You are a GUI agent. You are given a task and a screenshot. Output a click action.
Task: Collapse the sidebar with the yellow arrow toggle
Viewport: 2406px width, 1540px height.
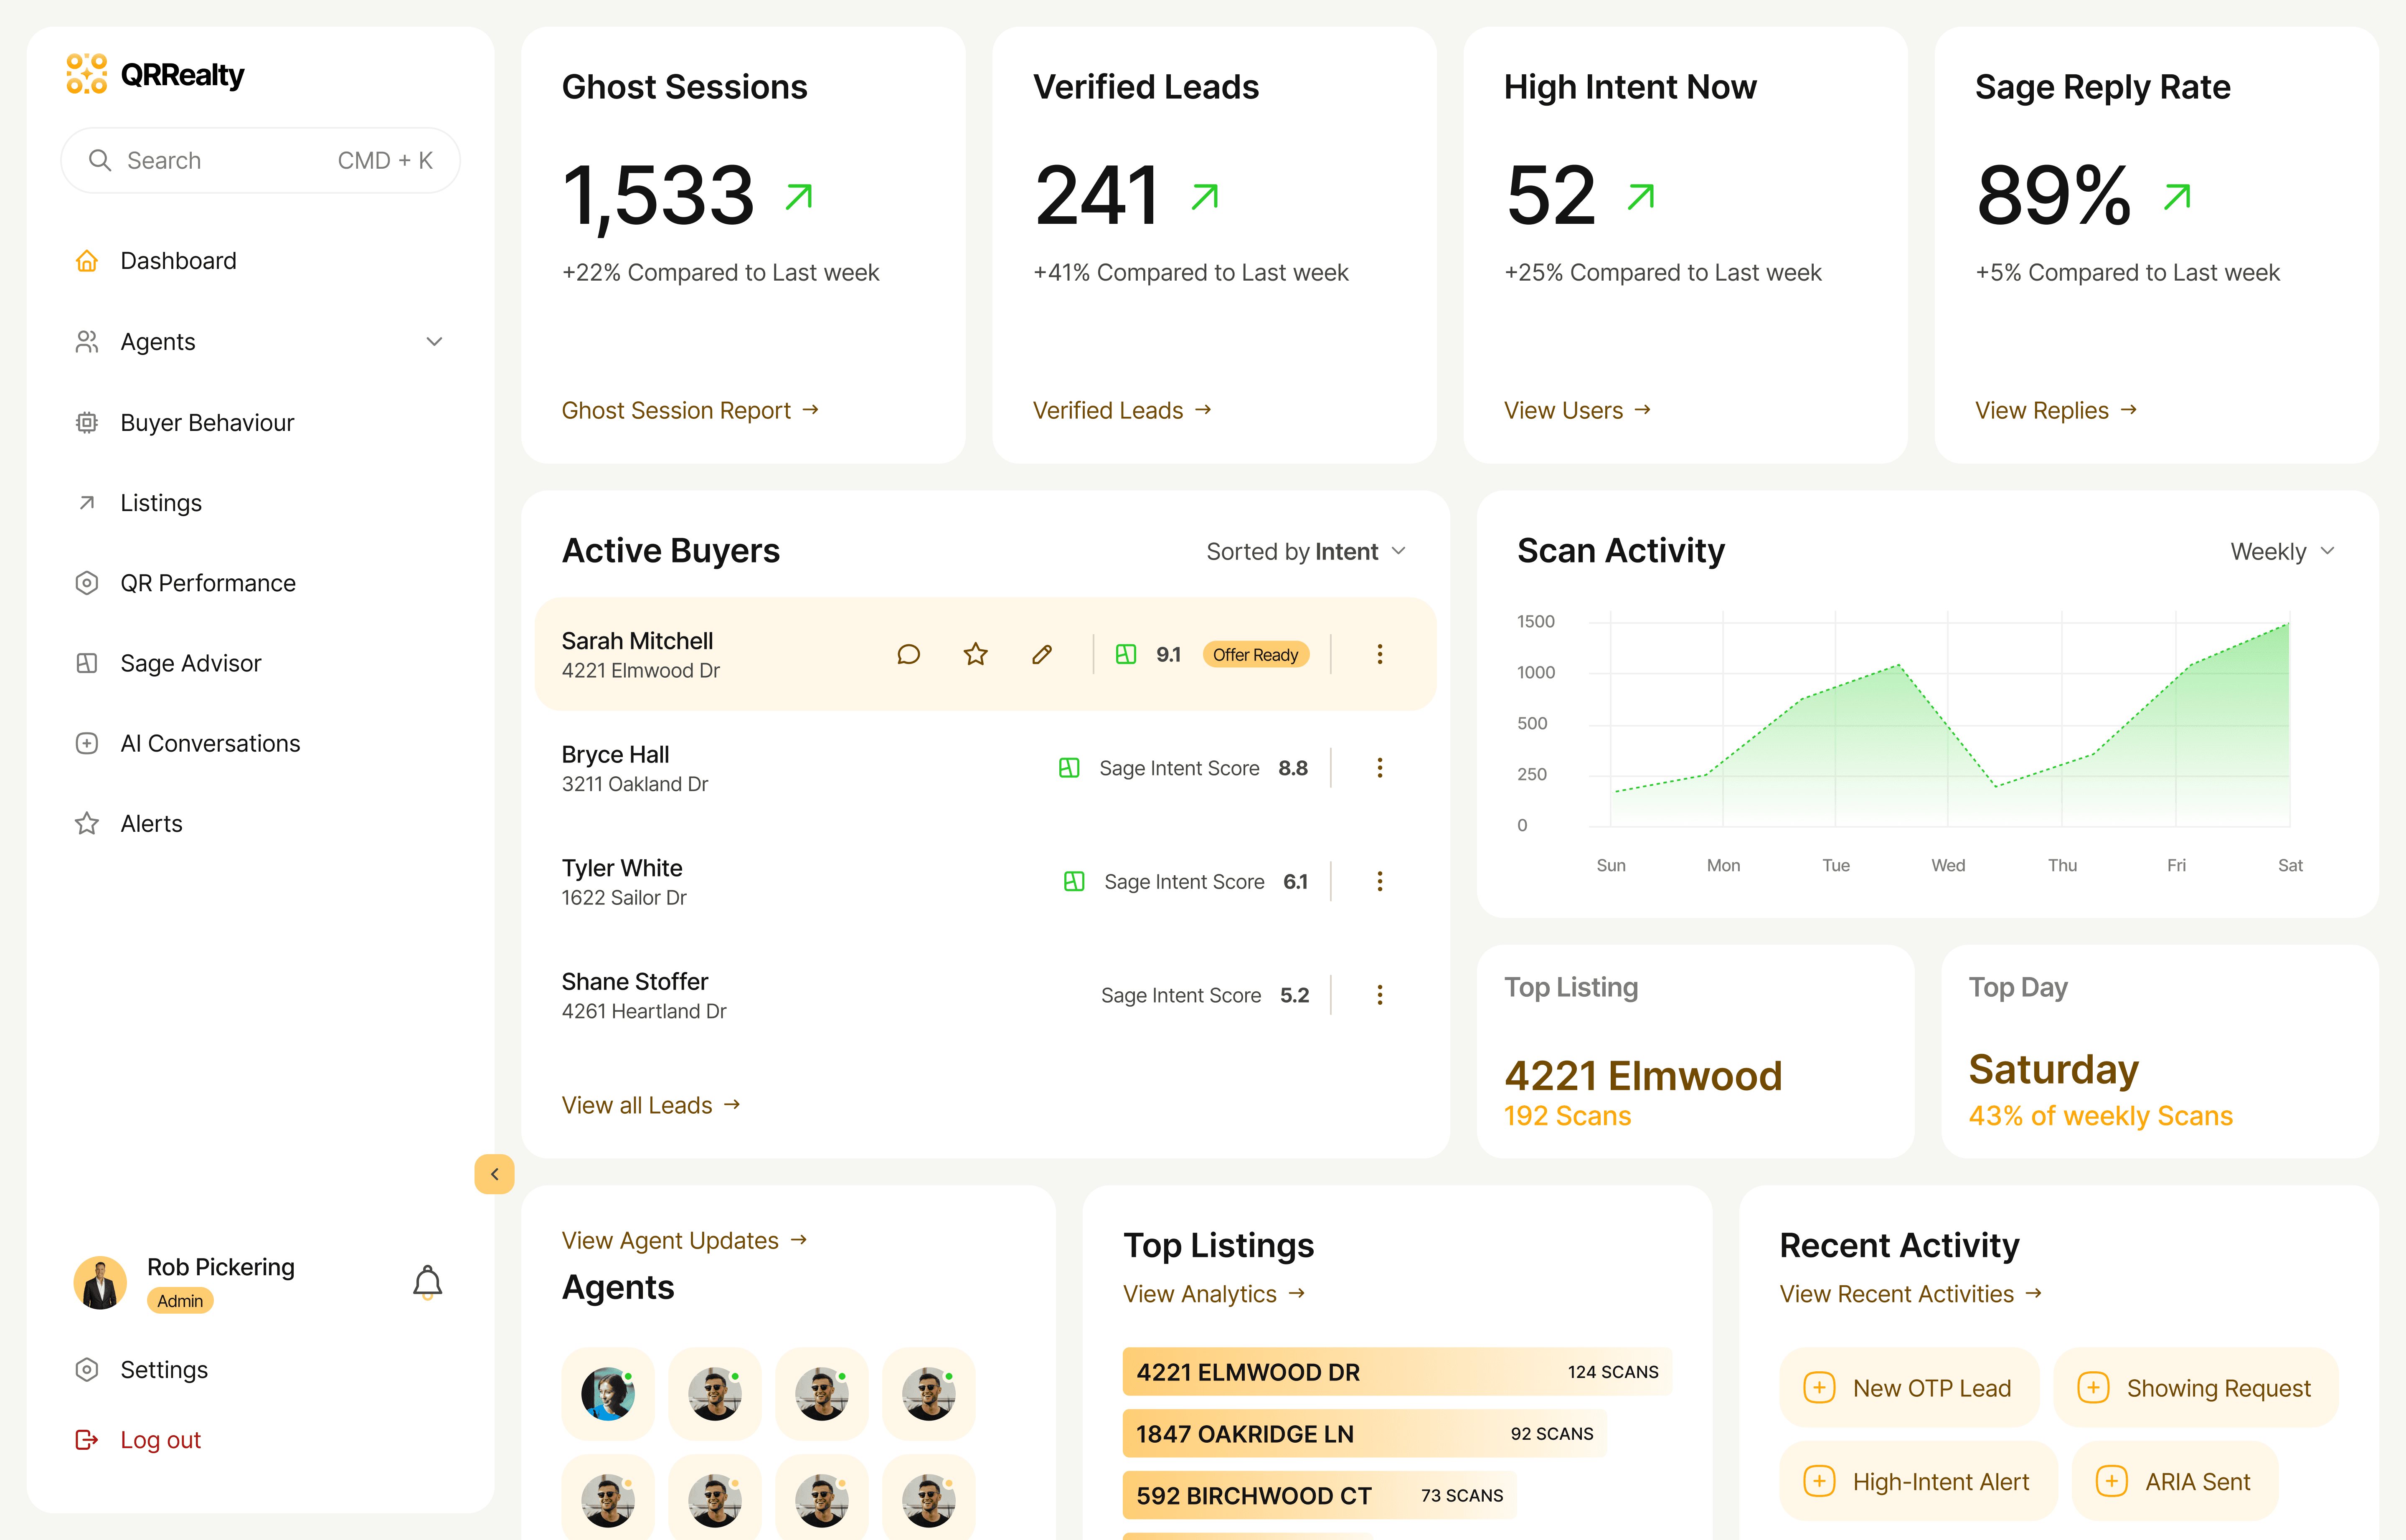494,1174
